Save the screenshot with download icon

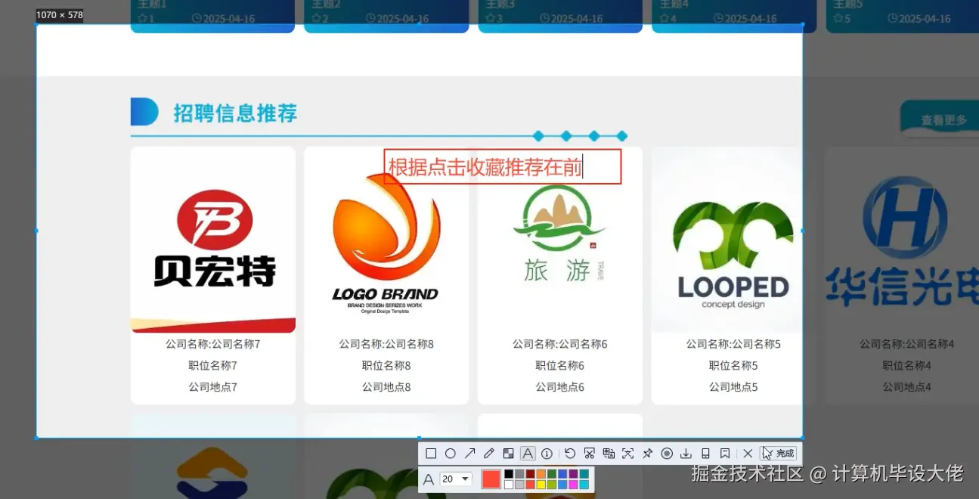[x=686, y=453]
